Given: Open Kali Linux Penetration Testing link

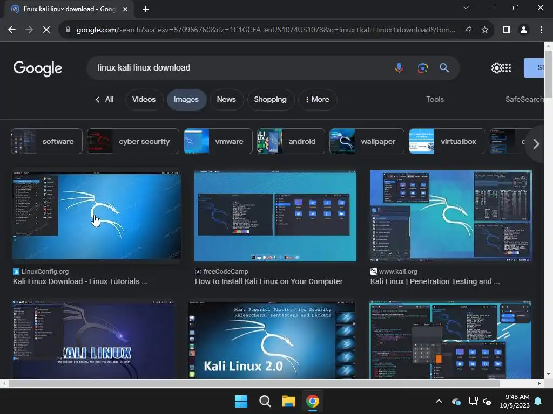Looking at the screenshot, I should 435,281.
